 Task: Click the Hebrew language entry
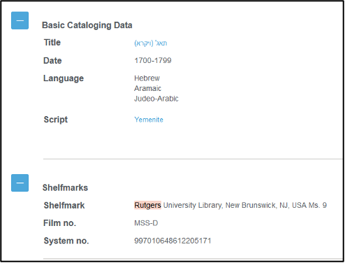(x=147, y=78)
